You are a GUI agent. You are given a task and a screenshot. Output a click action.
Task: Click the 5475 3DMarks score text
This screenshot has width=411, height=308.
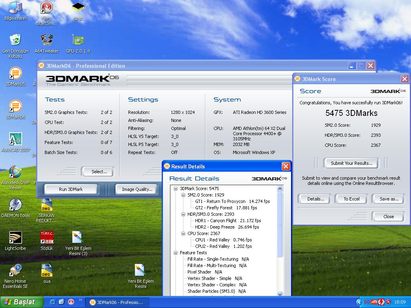pos(351,113)
